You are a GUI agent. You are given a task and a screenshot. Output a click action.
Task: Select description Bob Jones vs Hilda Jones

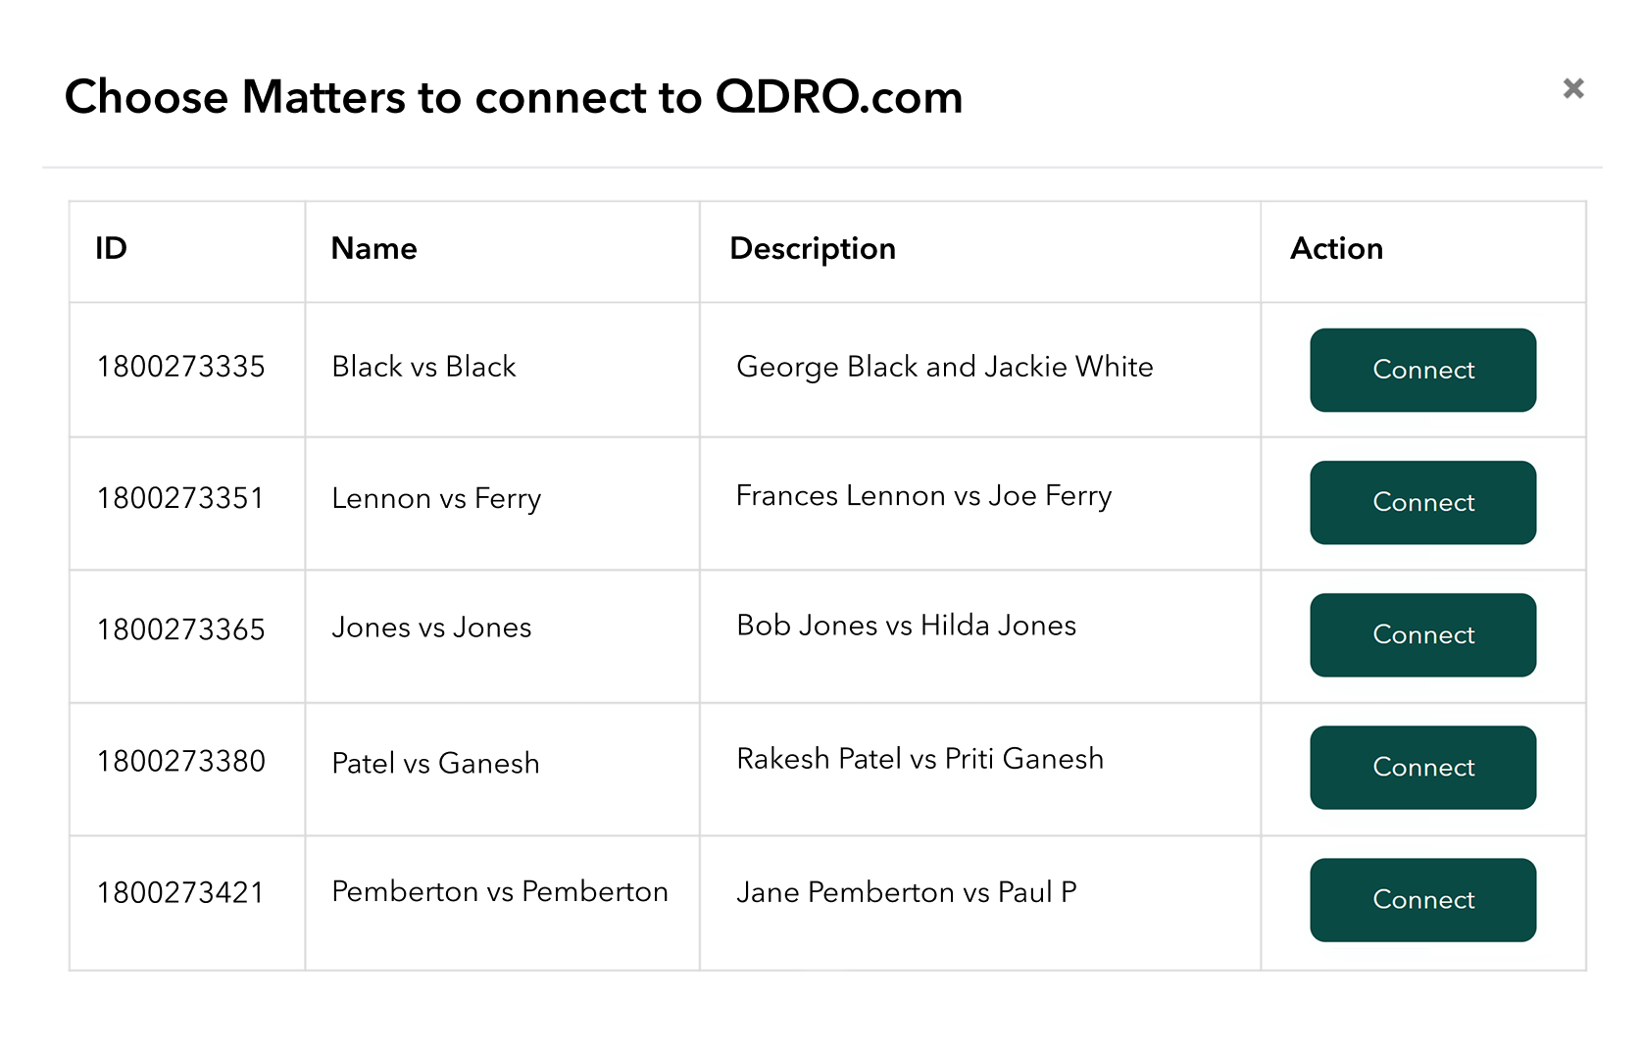point(906,626)
